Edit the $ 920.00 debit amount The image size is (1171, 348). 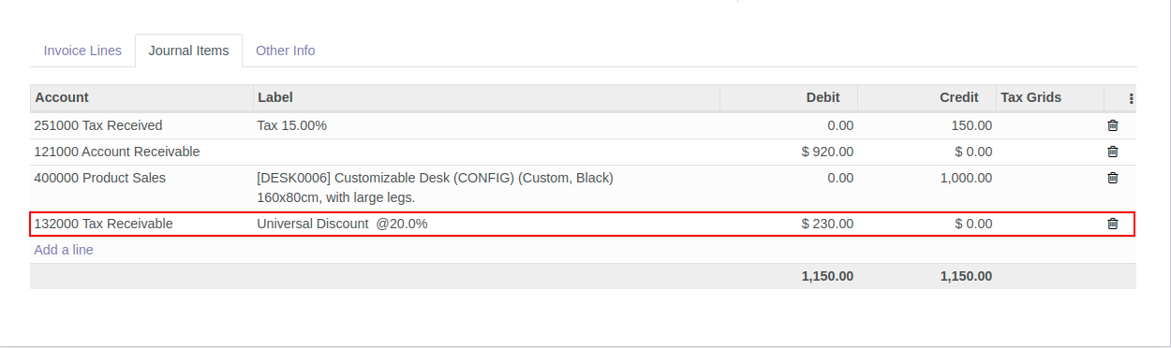click(x=789, y=152)
